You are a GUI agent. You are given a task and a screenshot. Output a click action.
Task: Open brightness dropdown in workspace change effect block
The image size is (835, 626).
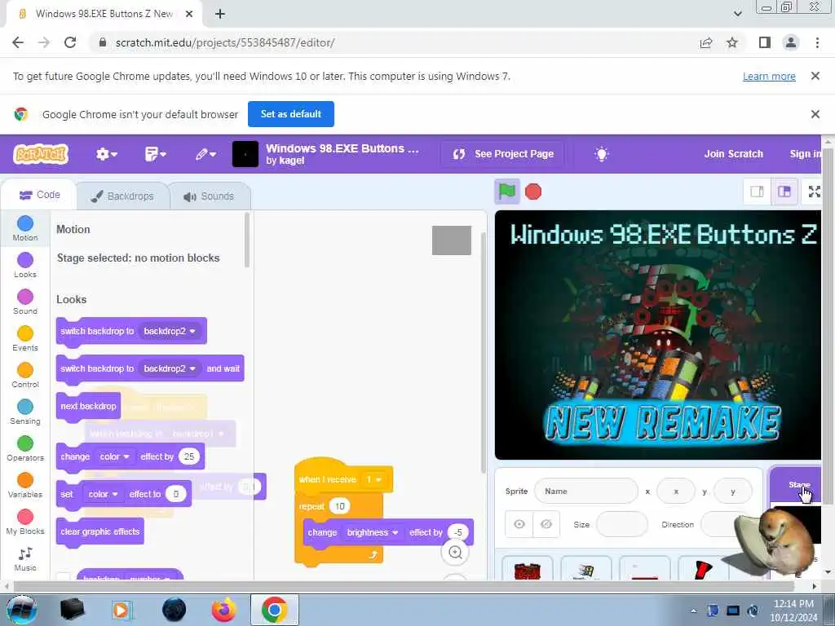373,532
